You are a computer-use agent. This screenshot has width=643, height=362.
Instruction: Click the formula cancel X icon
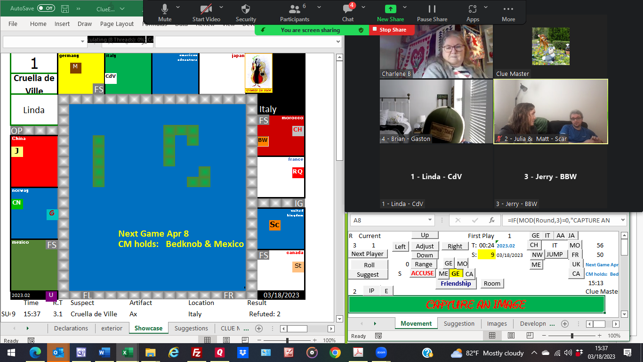coord(458,220)
